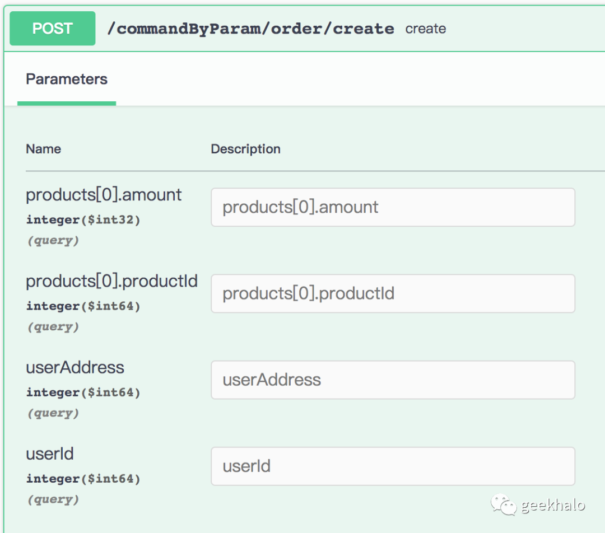Click the (query) label under userId

click(x=53, y=499)
